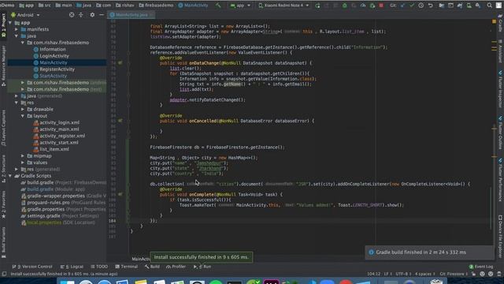Expand the values folder
Viewport: 504px width, 284px height.
coord(23,163)
